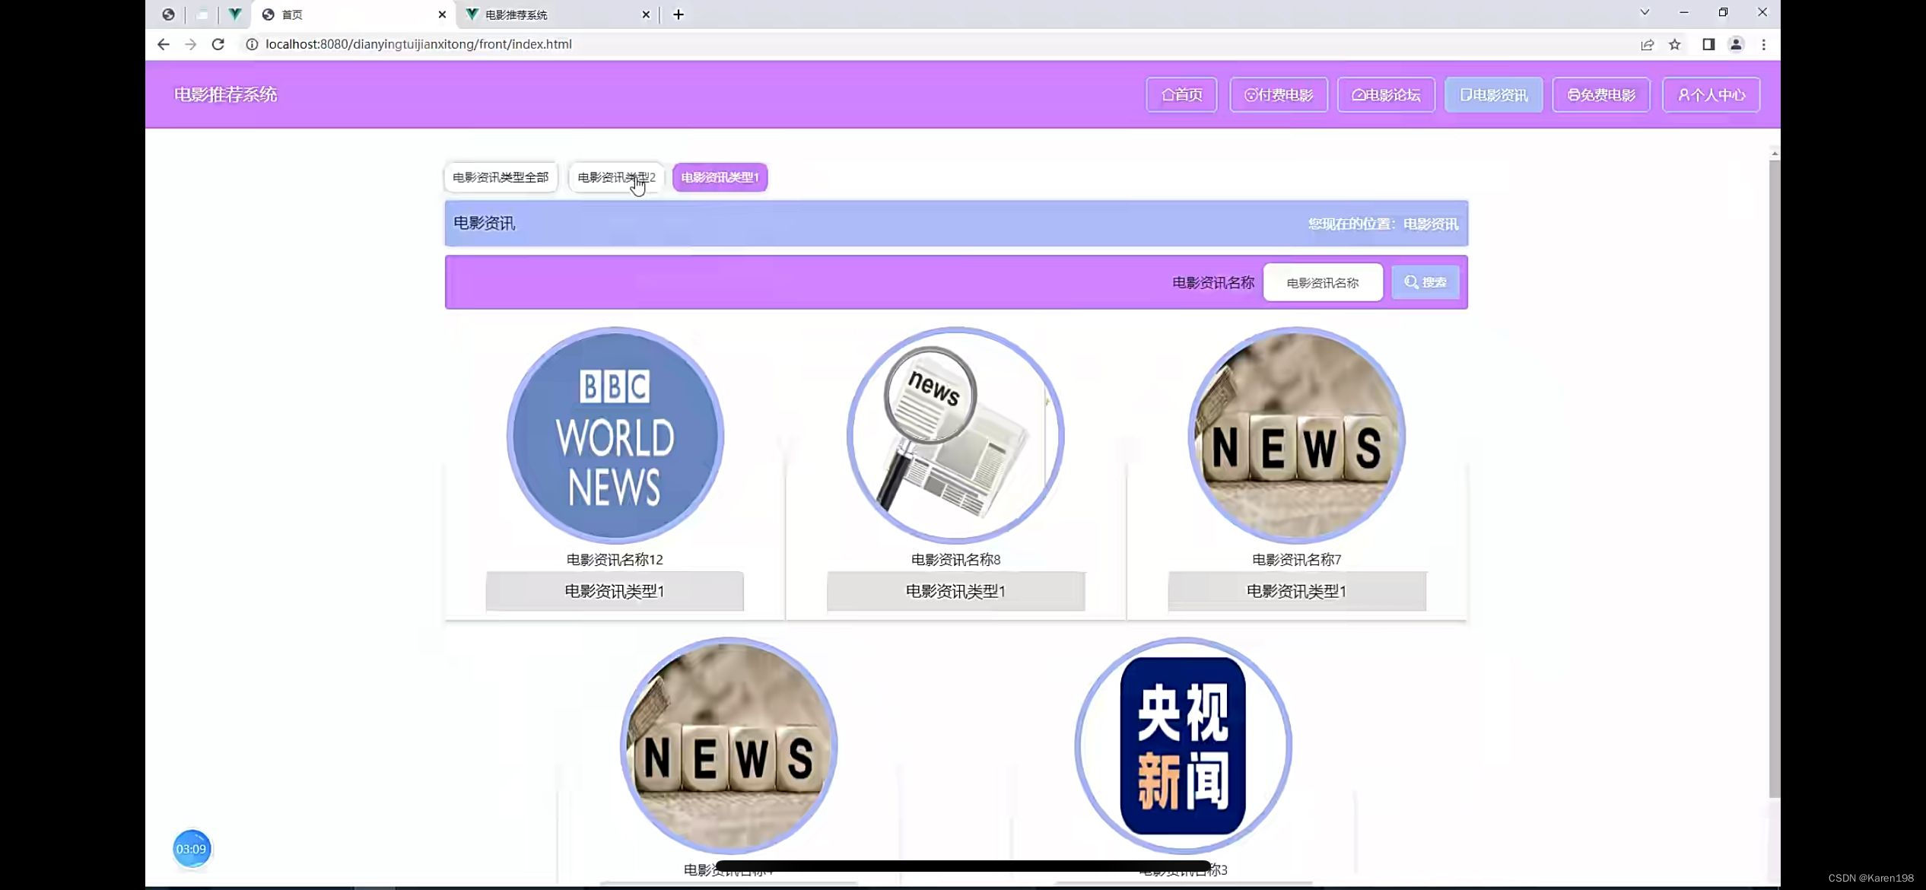The height and width of the screenshot is (890, 1926).
Task: Select the pinned Vue tab
Action: 235,14
